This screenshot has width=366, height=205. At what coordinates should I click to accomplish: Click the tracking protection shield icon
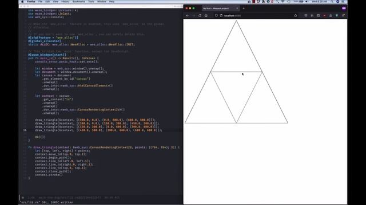(216, 15)
